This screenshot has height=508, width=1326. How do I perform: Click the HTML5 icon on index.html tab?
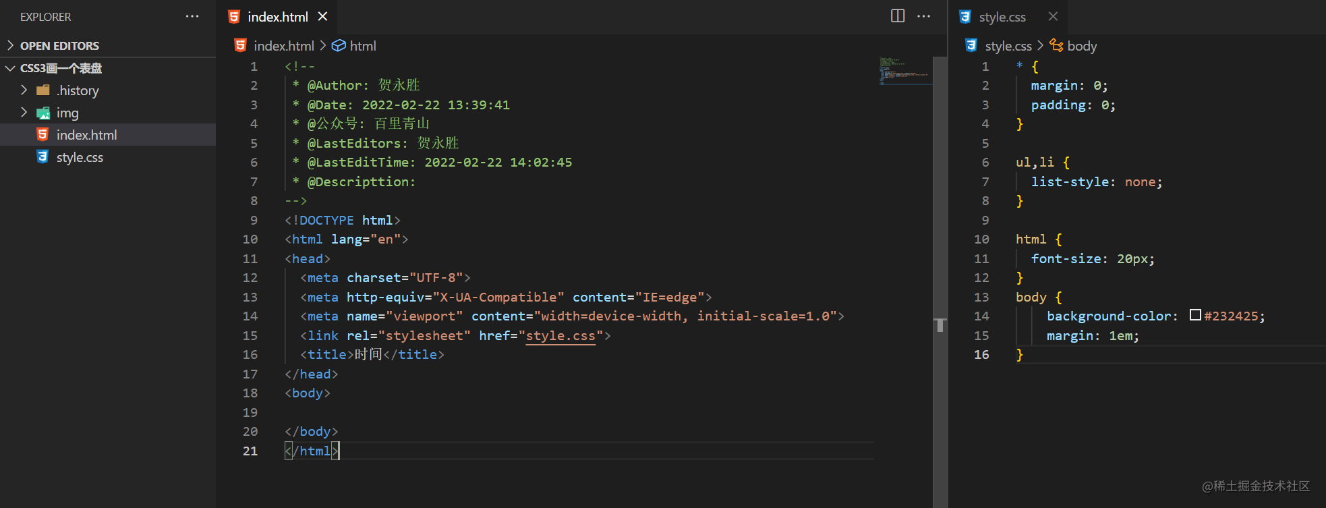coord(234,16)
